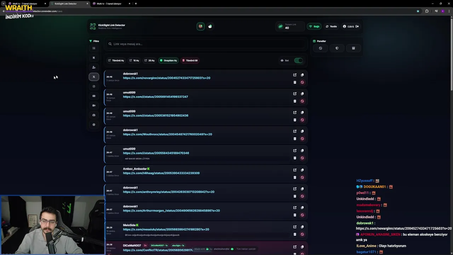Select the X (Twitter) filter icon
Screen dimensions: 453x255
(x=94, y=77)
